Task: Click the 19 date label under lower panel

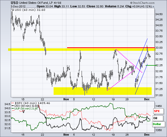Action: [113, 135]
